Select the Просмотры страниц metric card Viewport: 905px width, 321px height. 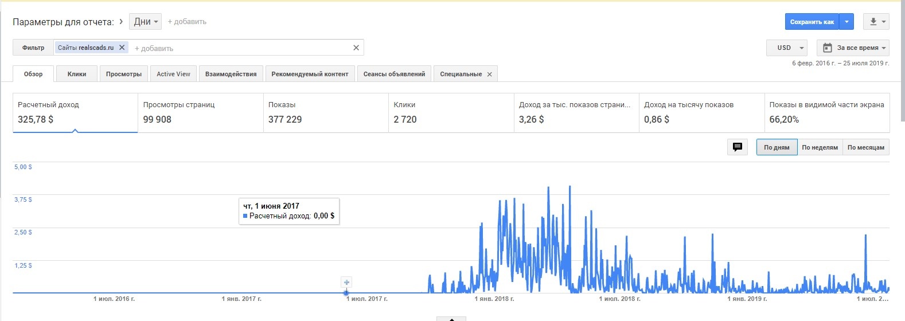(x=200, y=113)
